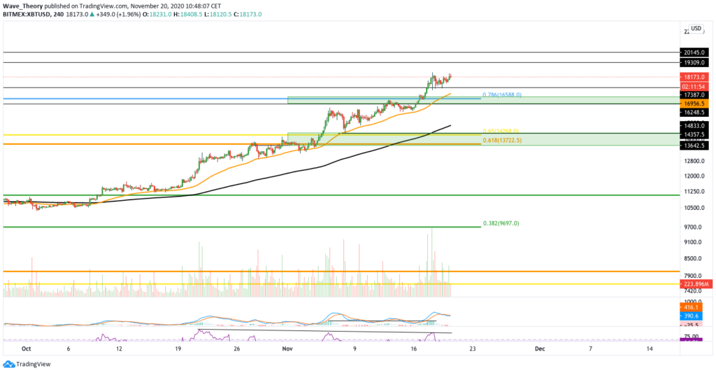This screenshot has height=373, width=716.
Task: Click the 0.618(13722.5) Fibonacci label
Action: click(502, 141)
